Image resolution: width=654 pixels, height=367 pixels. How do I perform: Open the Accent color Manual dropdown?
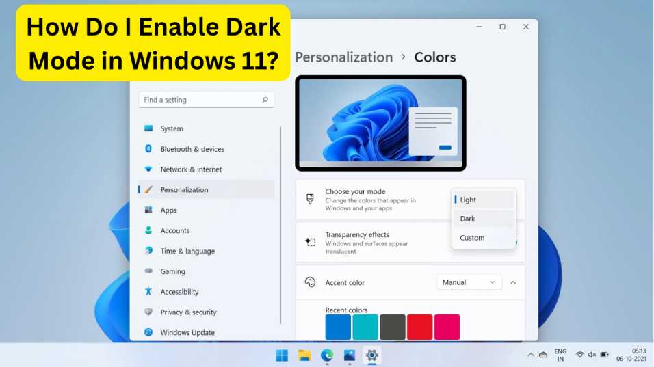click(469, 282)
